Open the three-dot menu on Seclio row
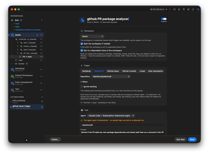Viewport: 209px width, 154px height. [x=41, y=35]
